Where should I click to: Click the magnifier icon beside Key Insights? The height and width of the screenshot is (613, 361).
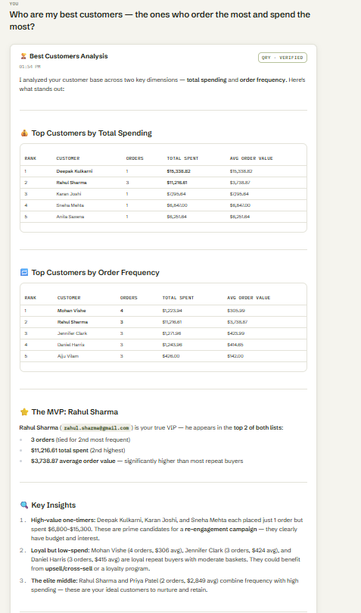pyautogui.click(x=24, y=505)
